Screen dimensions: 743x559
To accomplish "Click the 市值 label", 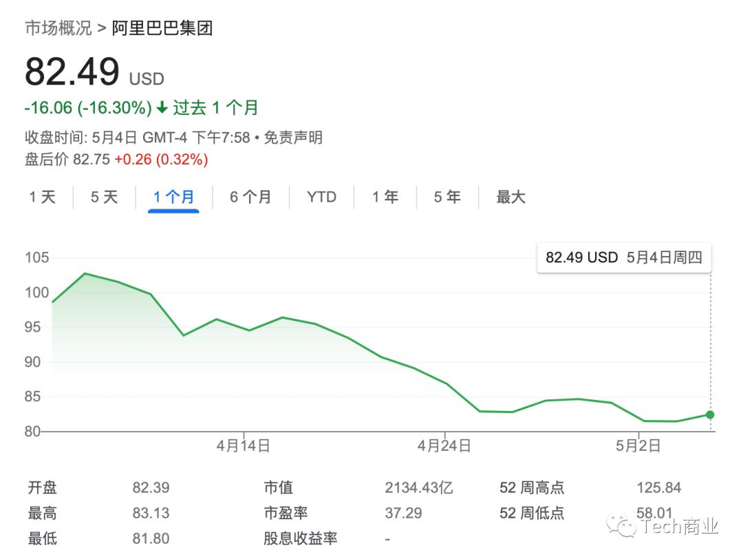I will pyautogui.click(x=279, y=487).
